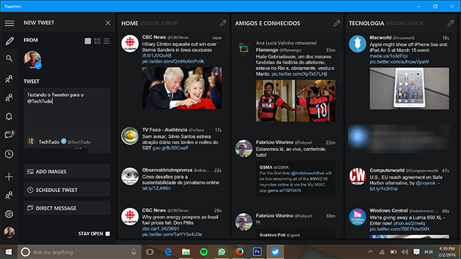Switch accounts to list view icon
The image size is (461, 259).
tap(106, 41)
